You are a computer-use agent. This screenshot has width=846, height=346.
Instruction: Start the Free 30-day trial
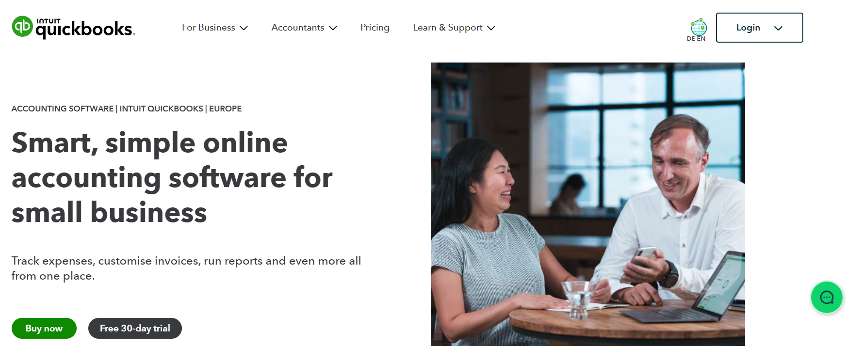pyautogui.click(x=135, y=328)
